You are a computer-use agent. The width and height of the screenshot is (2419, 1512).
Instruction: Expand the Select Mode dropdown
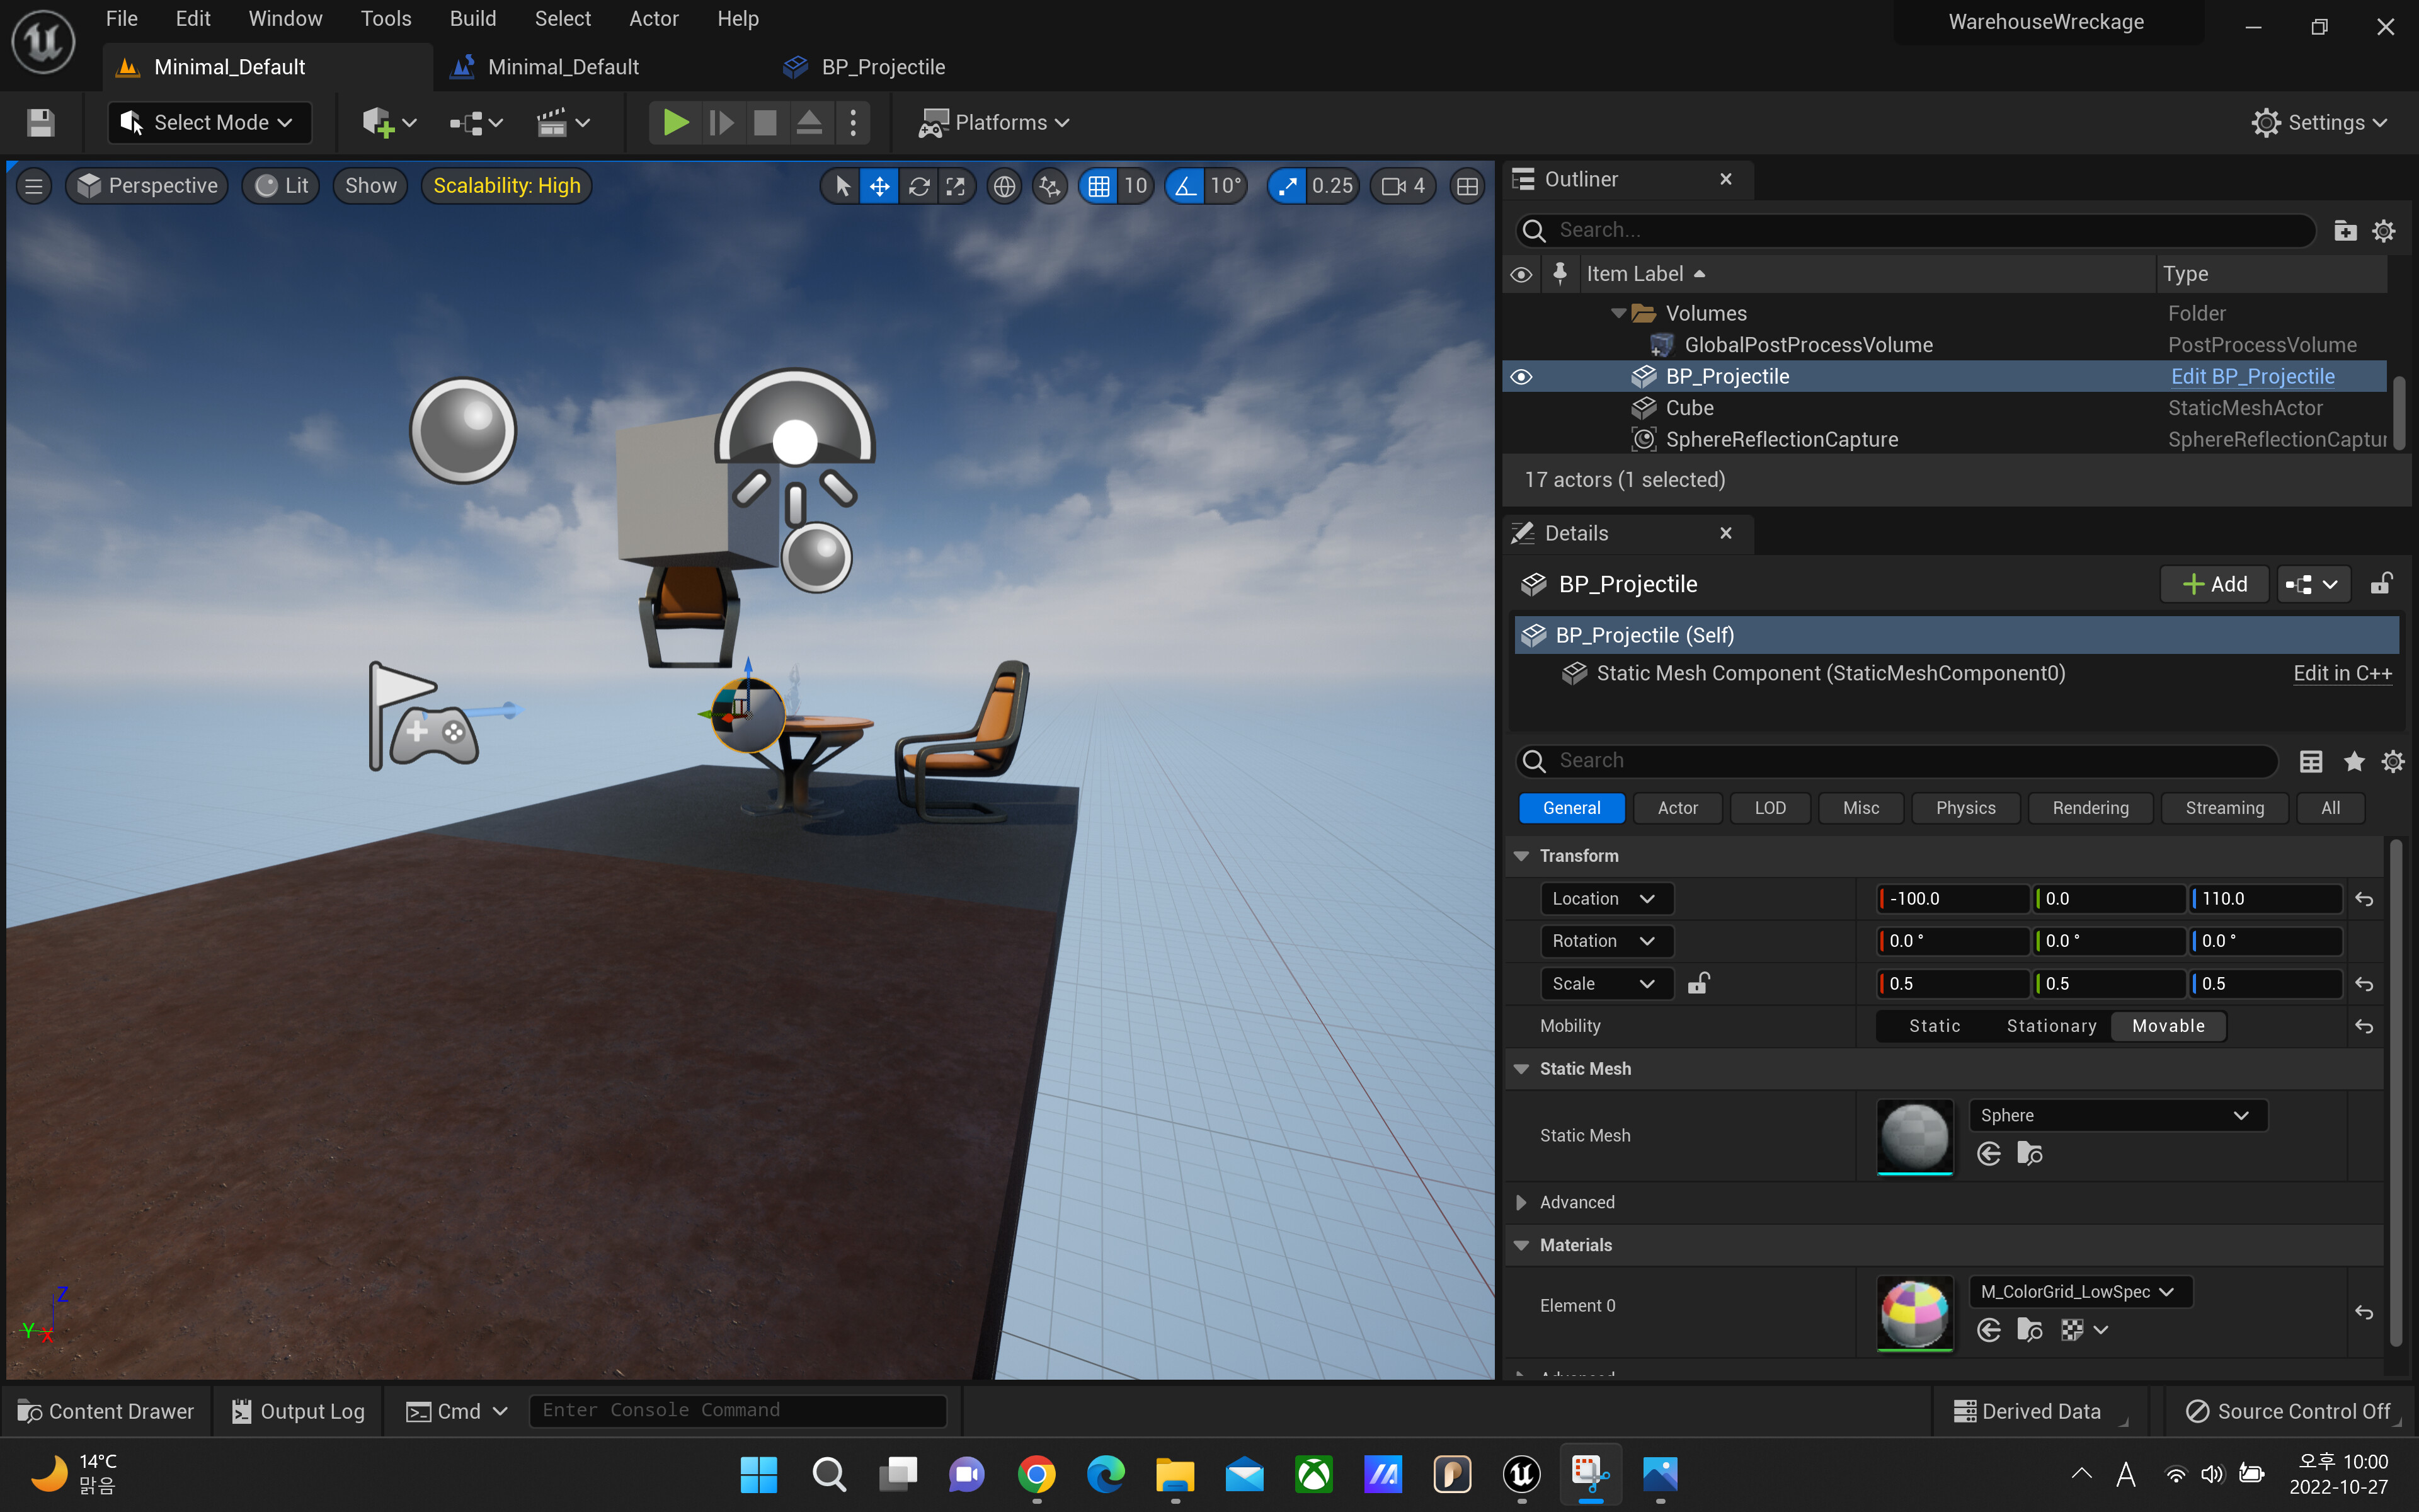pyautogui.click(x=210, y=122)
